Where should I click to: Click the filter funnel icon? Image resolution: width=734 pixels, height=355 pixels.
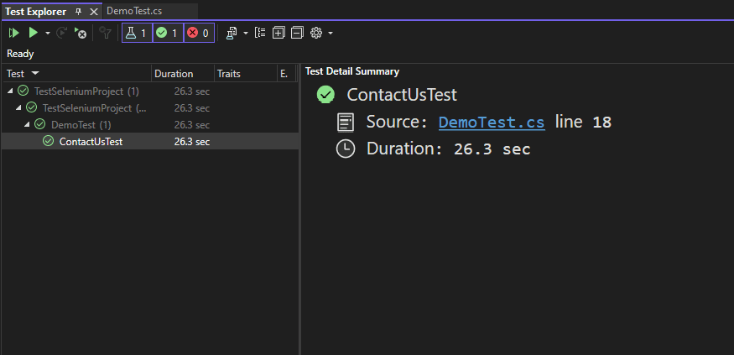(x=106, y=34)
